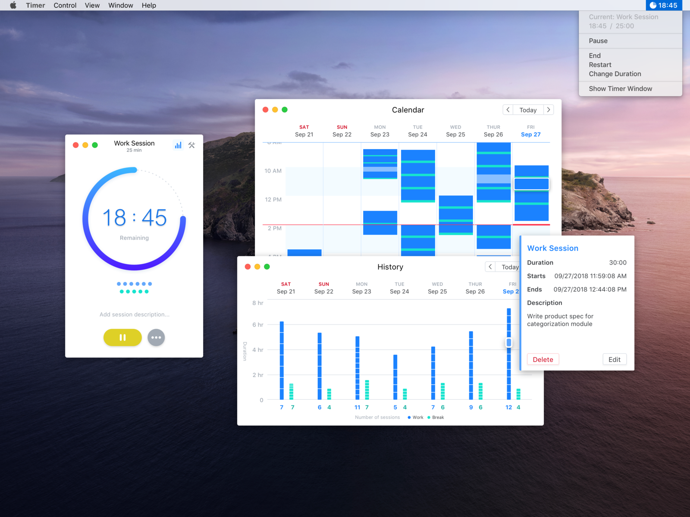Pause the countdown with the yellow pause button
The width and height of the screenshot is (690, 517).
tap(122, 337)
